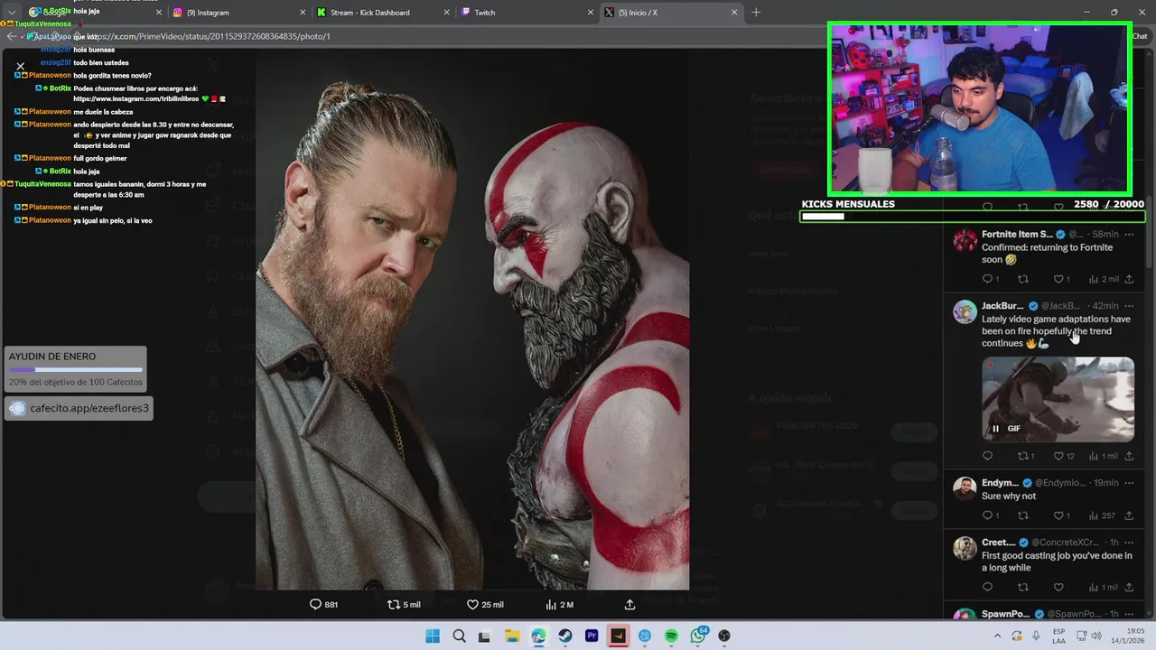Open more options on Creet... tweet

pyautogui.click(x=1129, y=543)
